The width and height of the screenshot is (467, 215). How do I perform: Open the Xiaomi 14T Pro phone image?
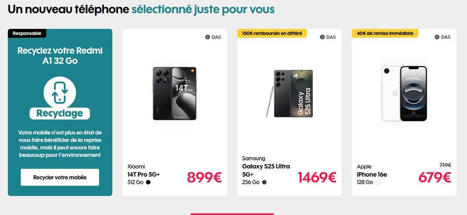tap(174, 94)
